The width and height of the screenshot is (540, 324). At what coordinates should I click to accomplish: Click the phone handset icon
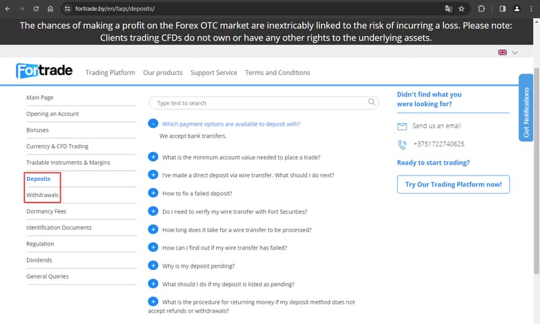coord(402,144)
